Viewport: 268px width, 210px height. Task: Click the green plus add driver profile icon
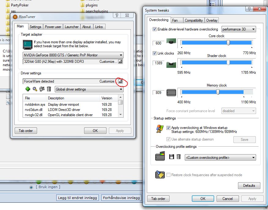28,89
